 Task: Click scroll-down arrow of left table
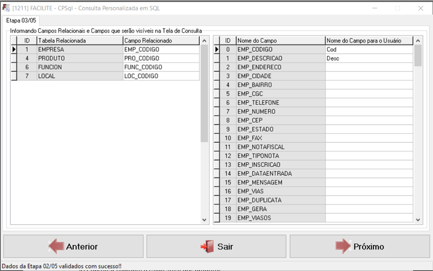204,220
